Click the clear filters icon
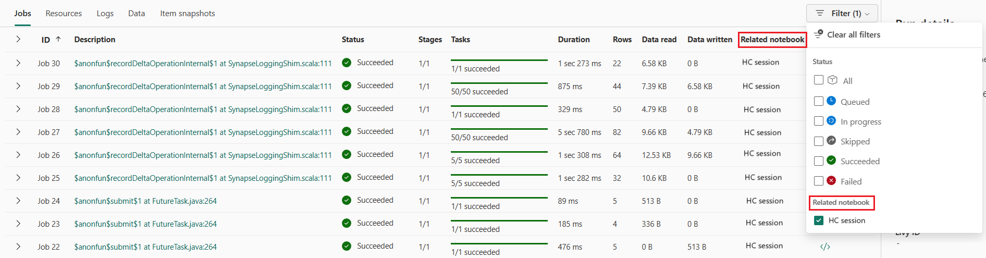Viewport: 986px width, 258px height. point(819,34)
